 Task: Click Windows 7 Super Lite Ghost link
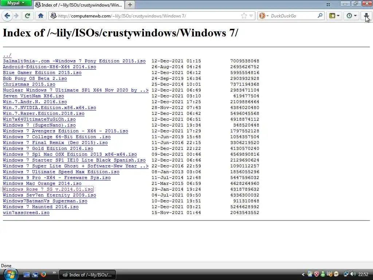tap(76, 166)
